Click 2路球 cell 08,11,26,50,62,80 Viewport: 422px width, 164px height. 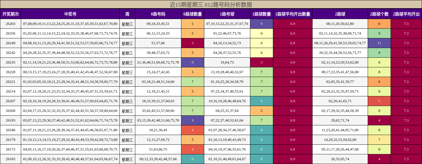coord(340,24)
